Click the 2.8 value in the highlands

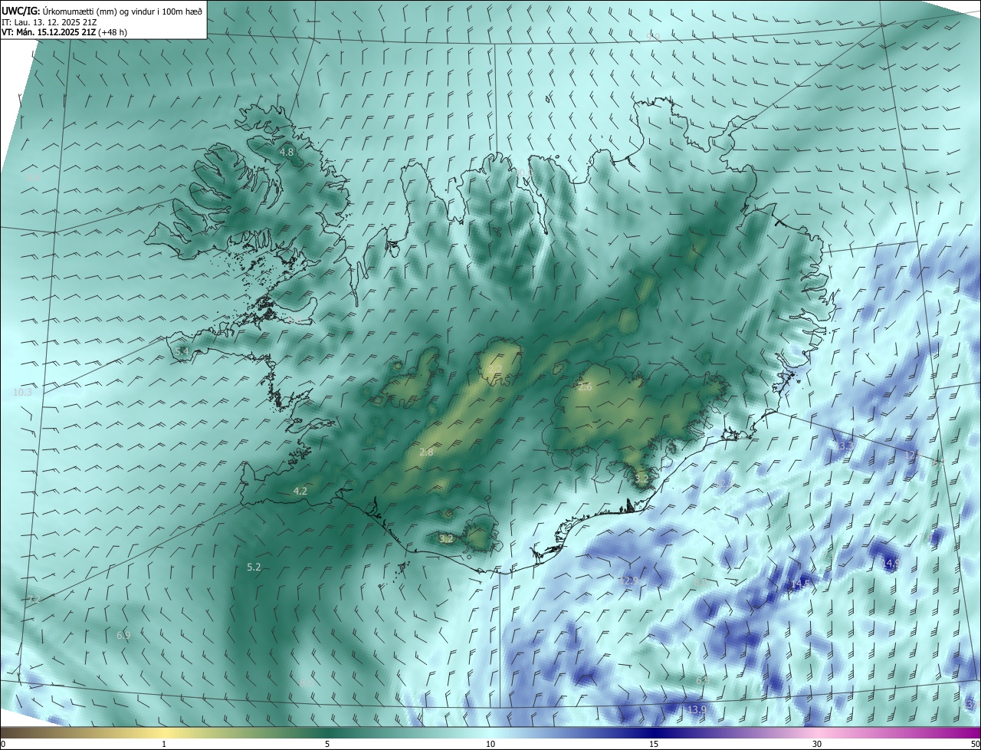point(427,452)
